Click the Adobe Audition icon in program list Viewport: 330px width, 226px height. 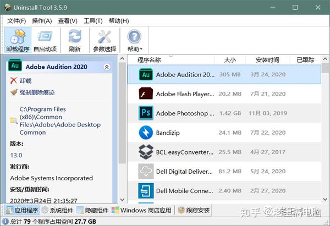(146, 74)
